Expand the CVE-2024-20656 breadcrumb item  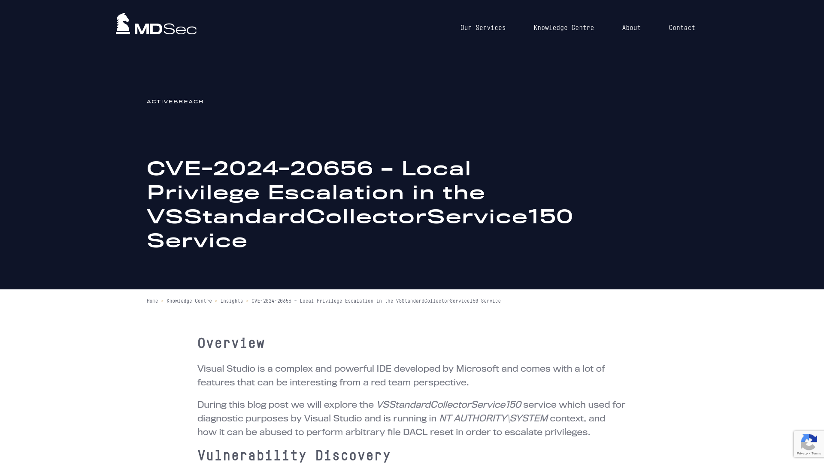click(x=376, y=300)
